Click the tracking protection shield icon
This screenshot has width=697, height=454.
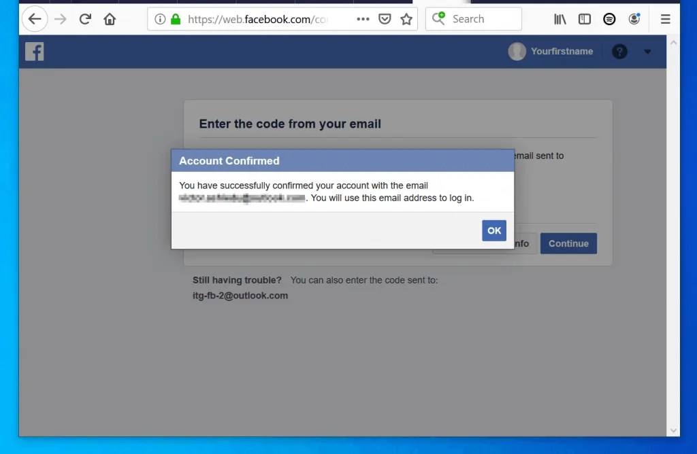pos(385,18)
